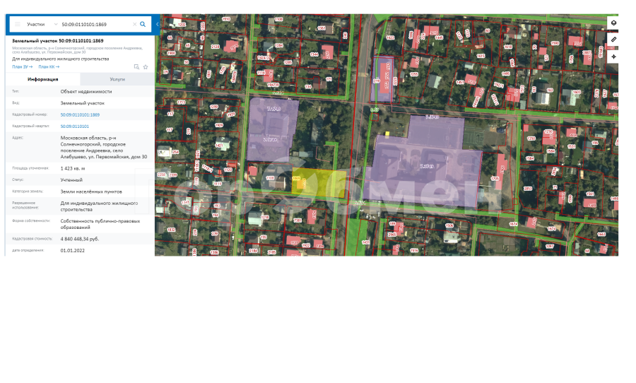Open the map layers button
The image size is (636, 383).
[x=613, y=23]
